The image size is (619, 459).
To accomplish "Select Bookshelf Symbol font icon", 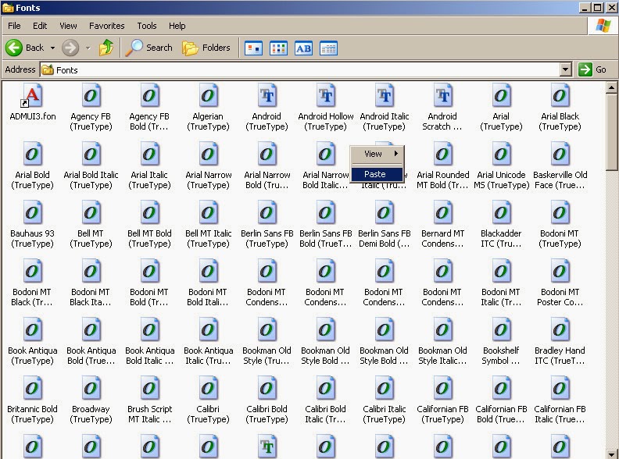I will click(501, 341).
